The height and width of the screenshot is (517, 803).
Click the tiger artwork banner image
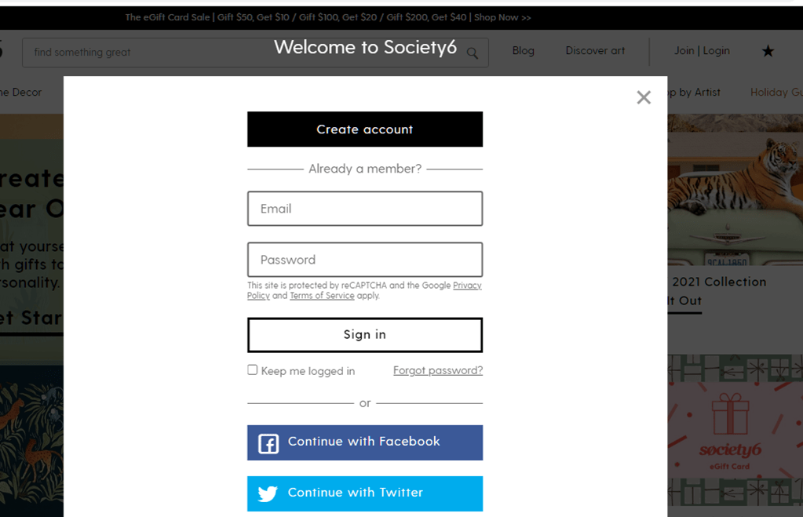coord(735,189)
